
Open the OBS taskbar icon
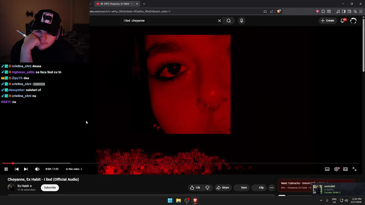pyautogui.click(x=187, y=200)
